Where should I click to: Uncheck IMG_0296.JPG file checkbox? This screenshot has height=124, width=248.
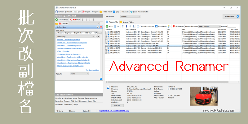tap(106, 43)
